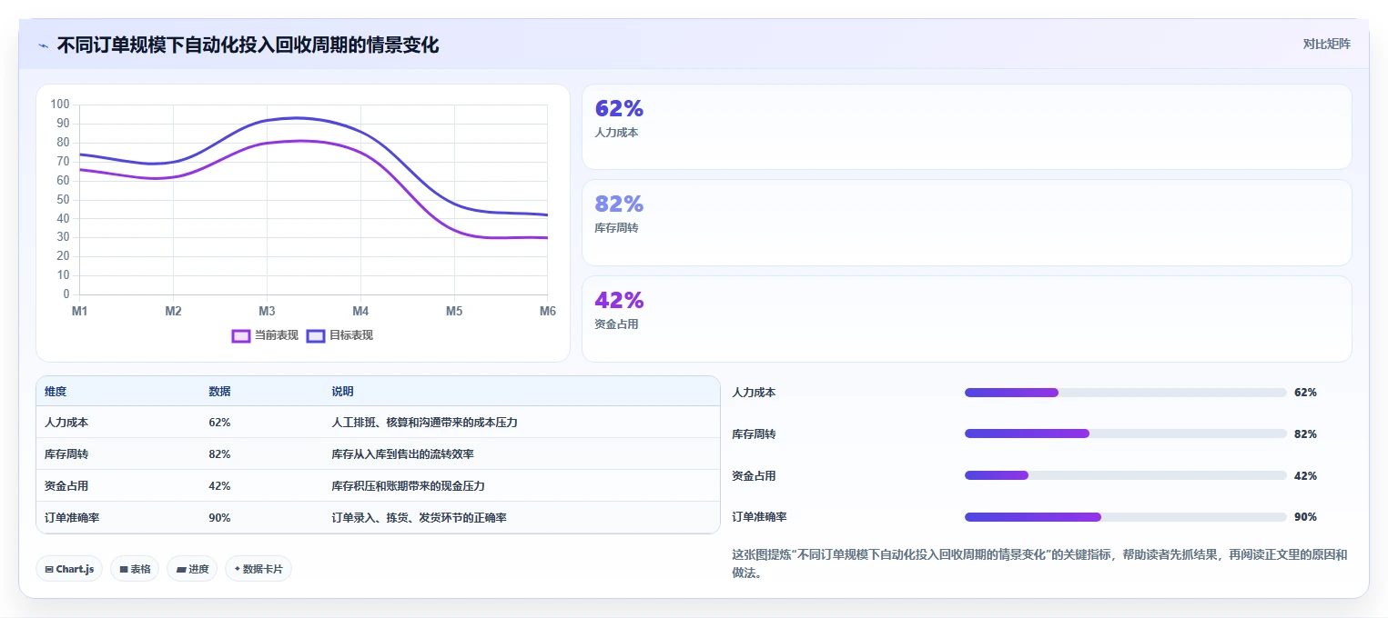Click the 订单准确率 cell in table
This screenshot has height=618, width=1388.
pos(72,518)
